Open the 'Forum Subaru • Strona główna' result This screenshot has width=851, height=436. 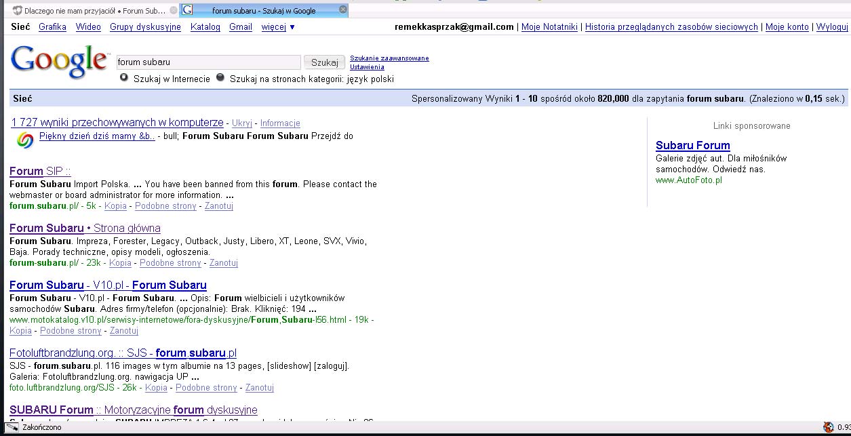(x=85, y=229)
